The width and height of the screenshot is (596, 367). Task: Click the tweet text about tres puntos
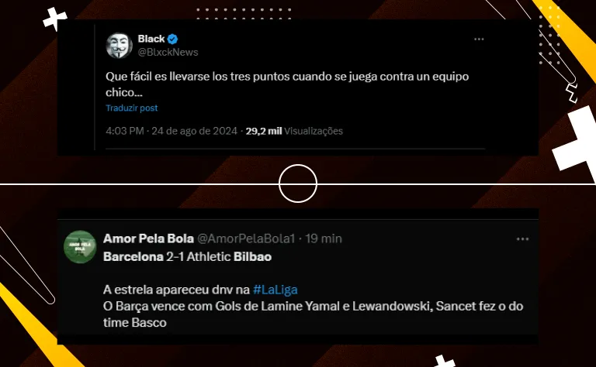point(287,84)
